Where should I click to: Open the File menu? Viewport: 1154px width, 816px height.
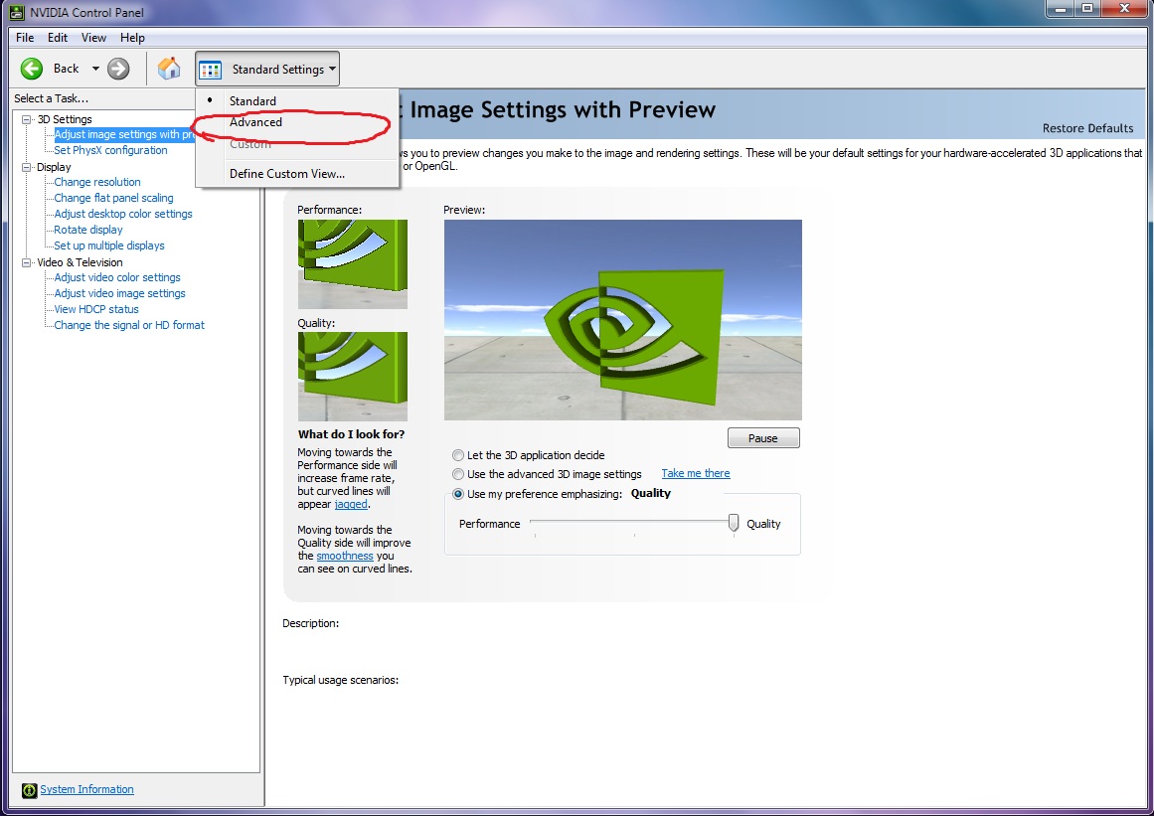(25, 38)
